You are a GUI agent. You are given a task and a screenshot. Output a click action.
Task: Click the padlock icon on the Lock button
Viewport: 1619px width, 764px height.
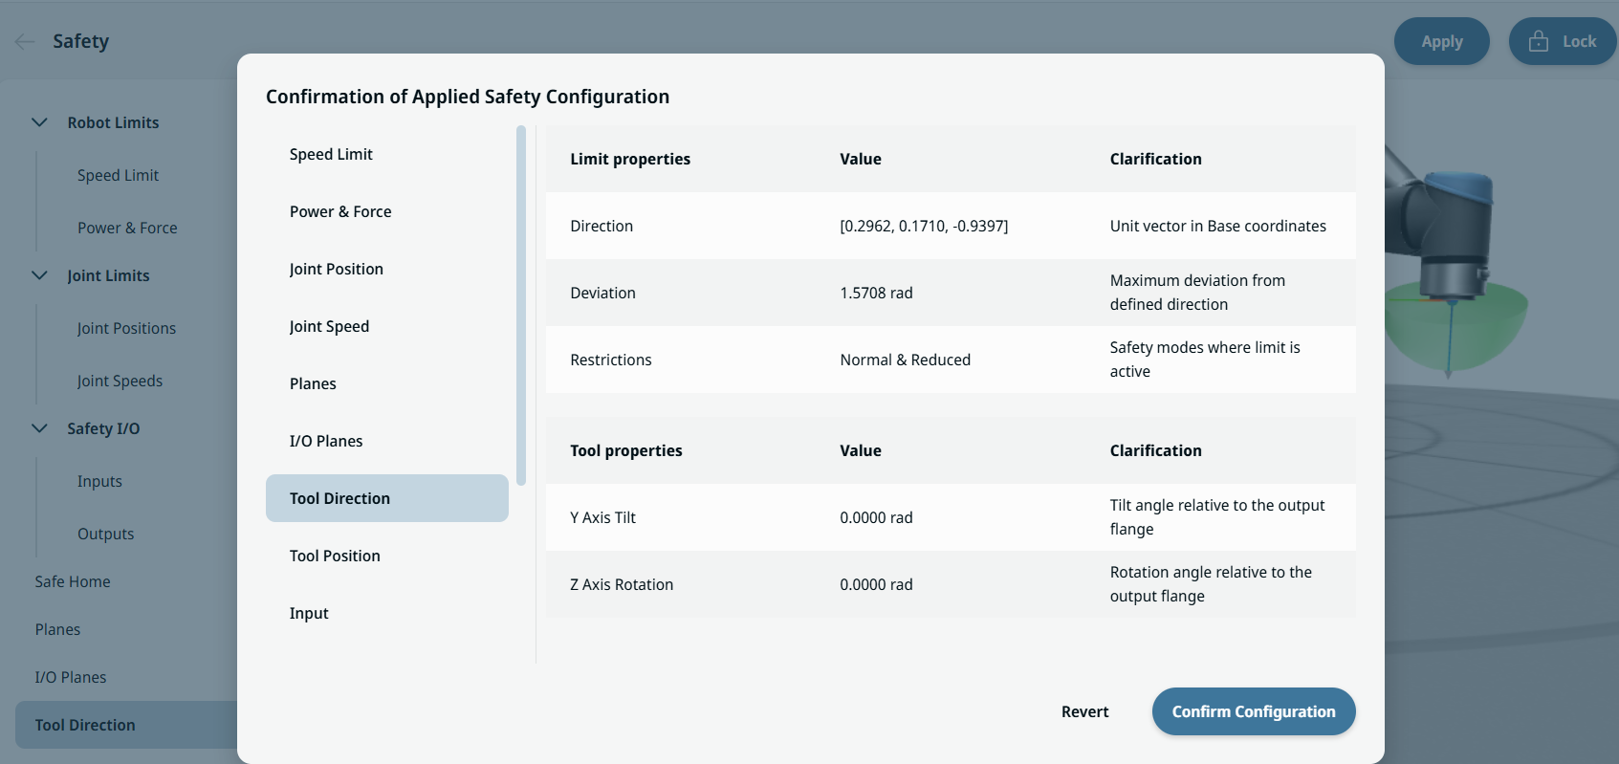(x=1538, y=41)
